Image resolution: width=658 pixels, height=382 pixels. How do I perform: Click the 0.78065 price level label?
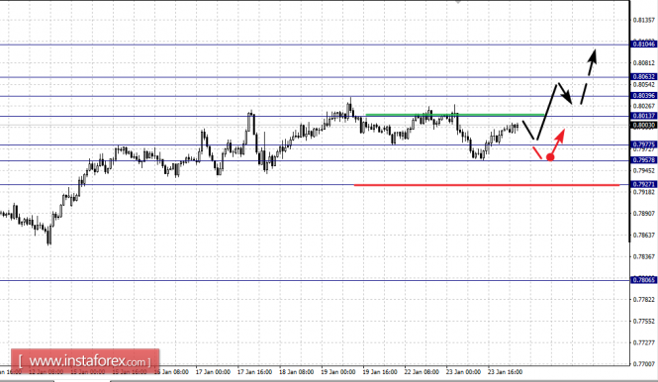pos(643,280)
